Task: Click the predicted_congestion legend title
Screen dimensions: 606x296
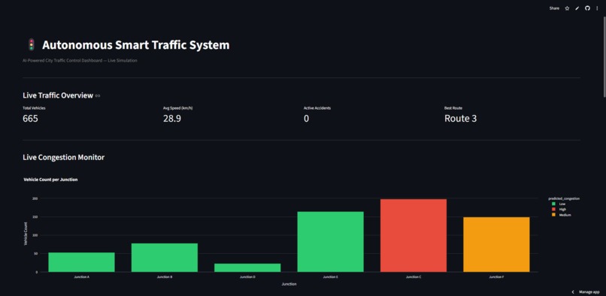Action: (x=564, y=198)
